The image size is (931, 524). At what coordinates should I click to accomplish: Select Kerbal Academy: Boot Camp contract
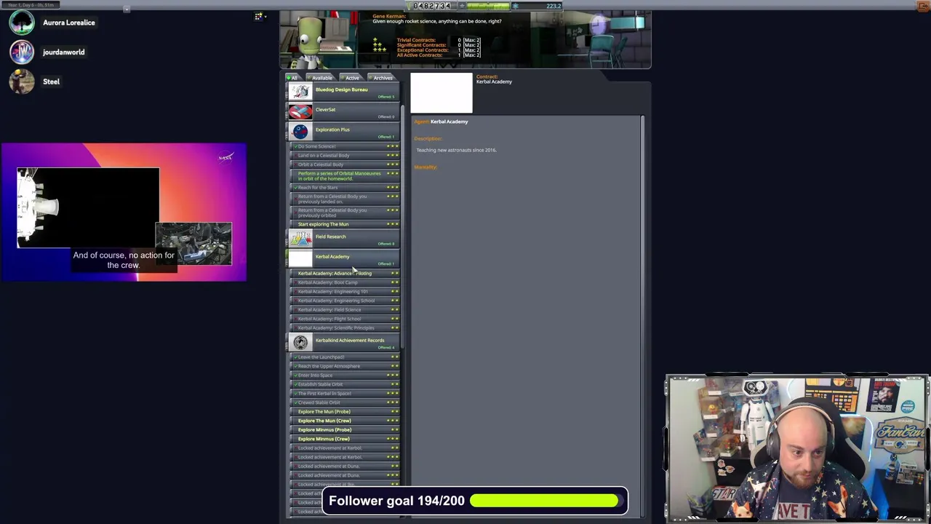click(x=345, y=282)
